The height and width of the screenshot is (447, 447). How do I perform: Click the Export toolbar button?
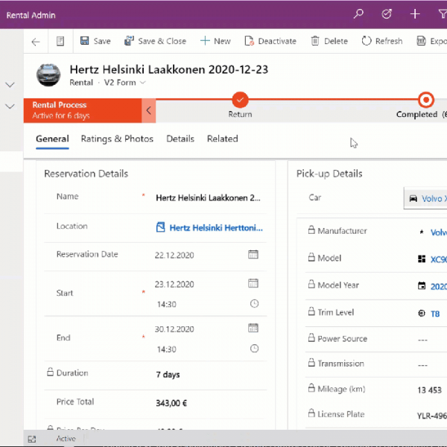(431, 41)
